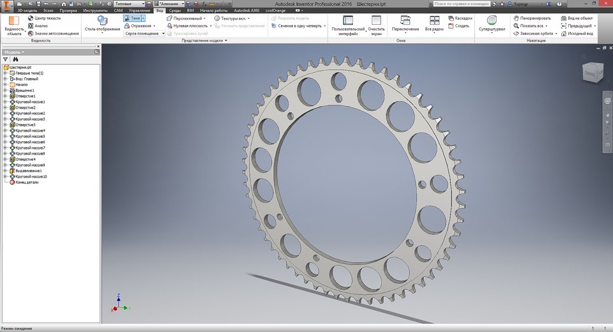Click the Видимость объекта icon
This screenshot has height=332, width=613.
14,22
